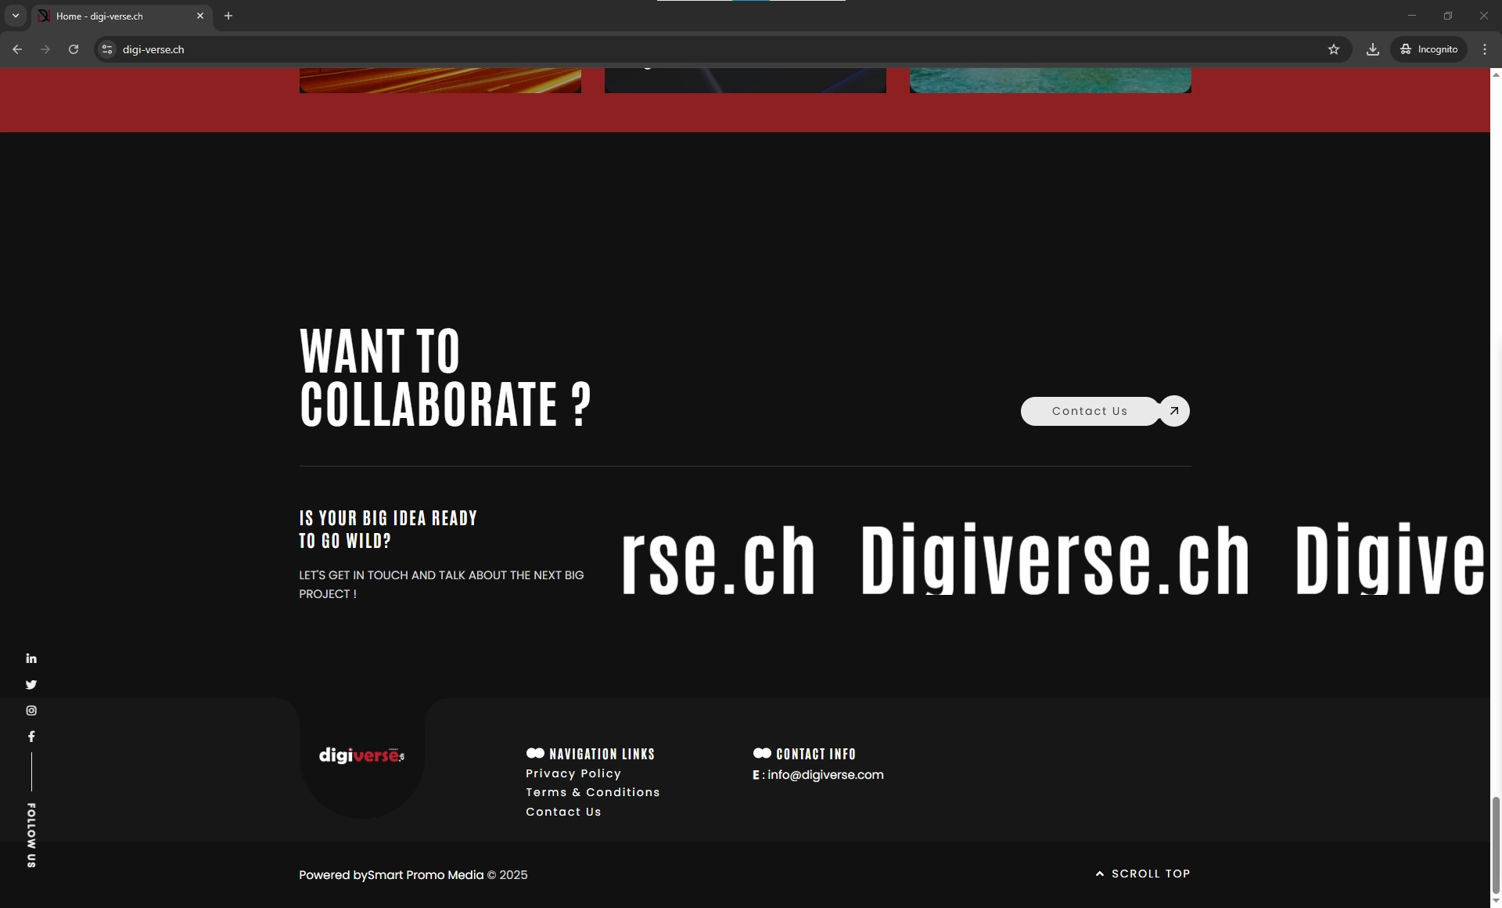This screenshot has height=908, width=1502.
Task: Open the Twitter bird icon
Action: [31, 685]
